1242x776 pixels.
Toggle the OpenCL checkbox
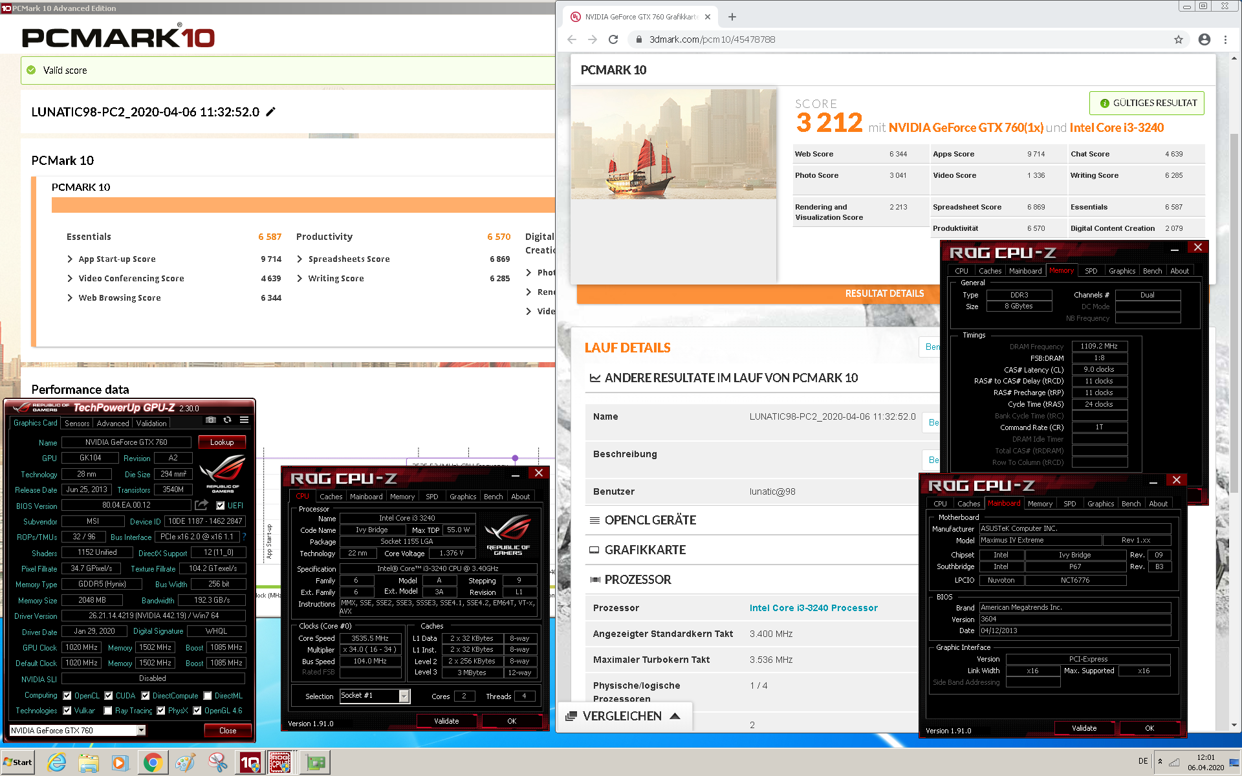pyautogui.click(x=67, y=696)
